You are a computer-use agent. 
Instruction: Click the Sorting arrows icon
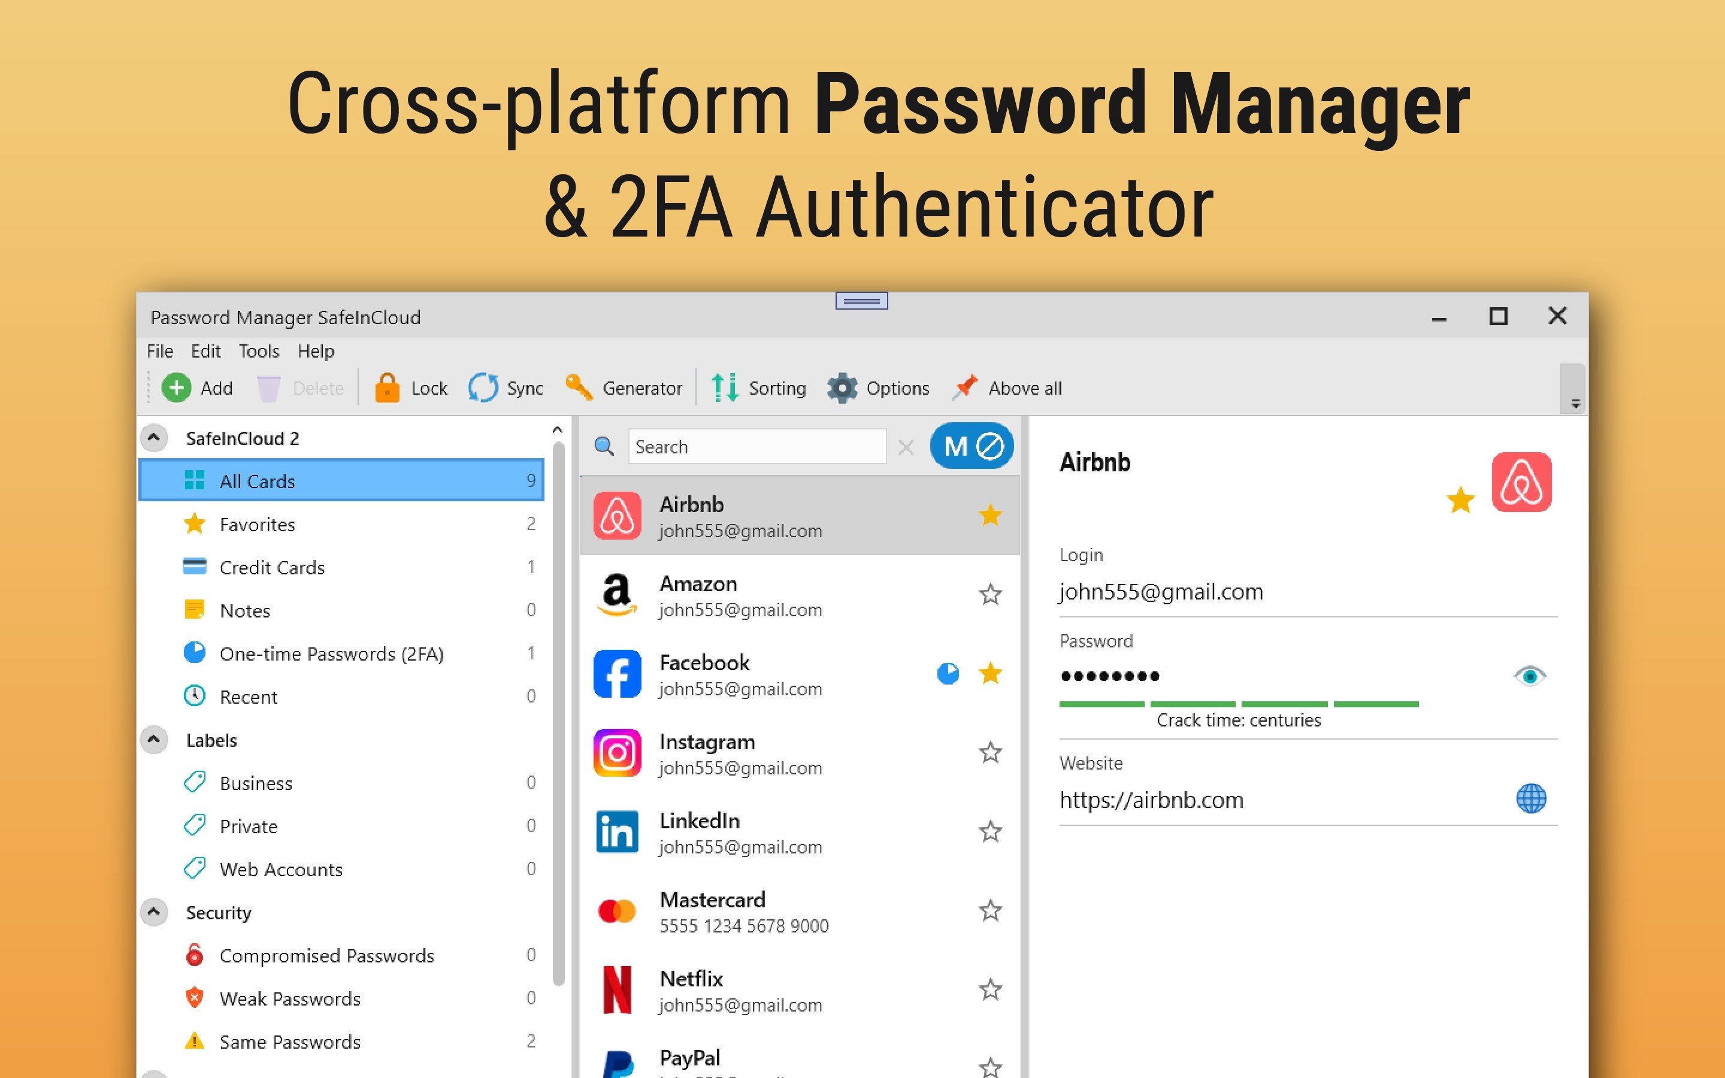pyautogui.click(x=725, y=388)
